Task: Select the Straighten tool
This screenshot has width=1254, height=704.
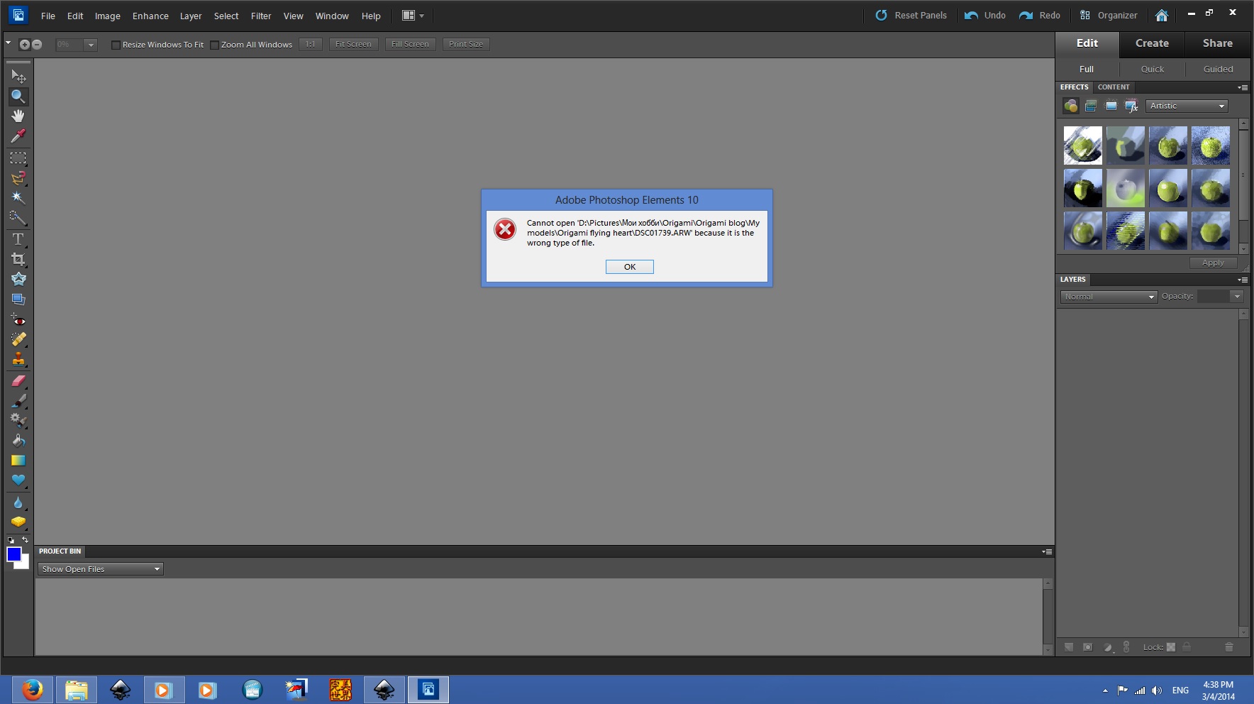Action: pos(18,299)
